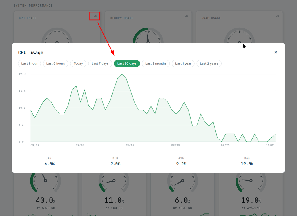This screenshot has height=216, width=297.
Task: Show the Last 3 months range
Action: click(156, 63)
